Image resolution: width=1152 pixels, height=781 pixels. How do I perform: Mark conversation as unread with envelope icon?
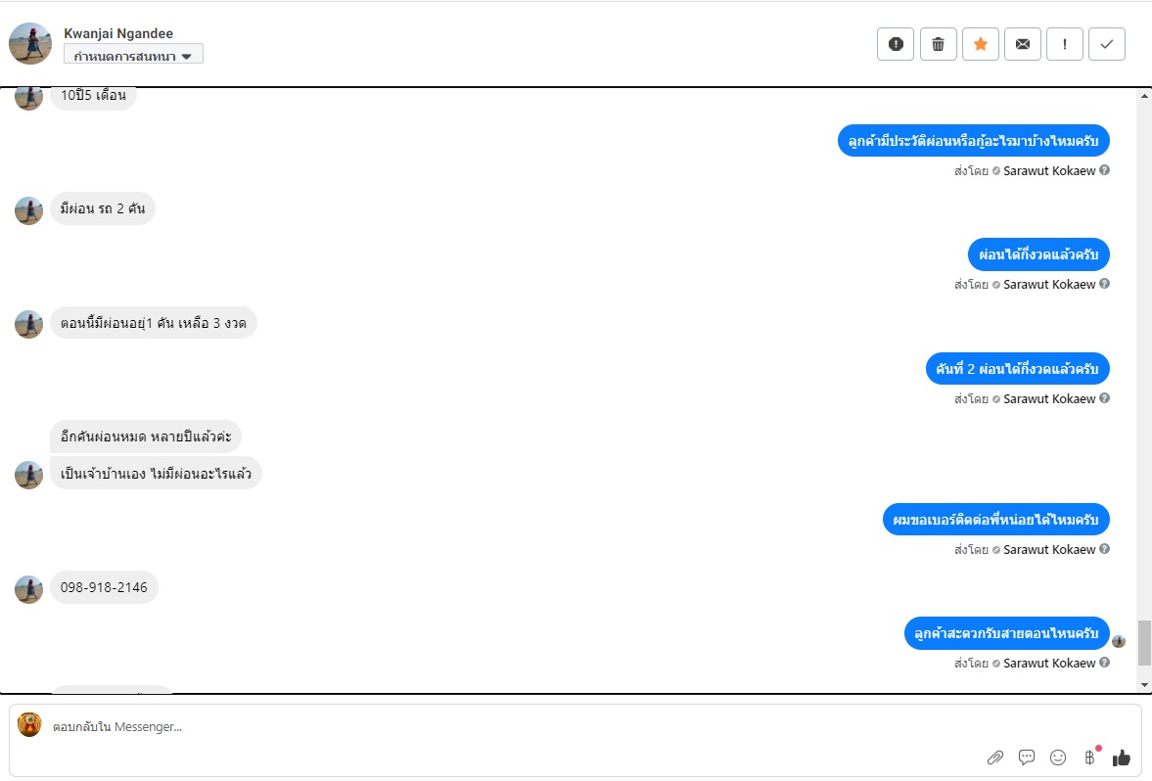pos(1022,44)
